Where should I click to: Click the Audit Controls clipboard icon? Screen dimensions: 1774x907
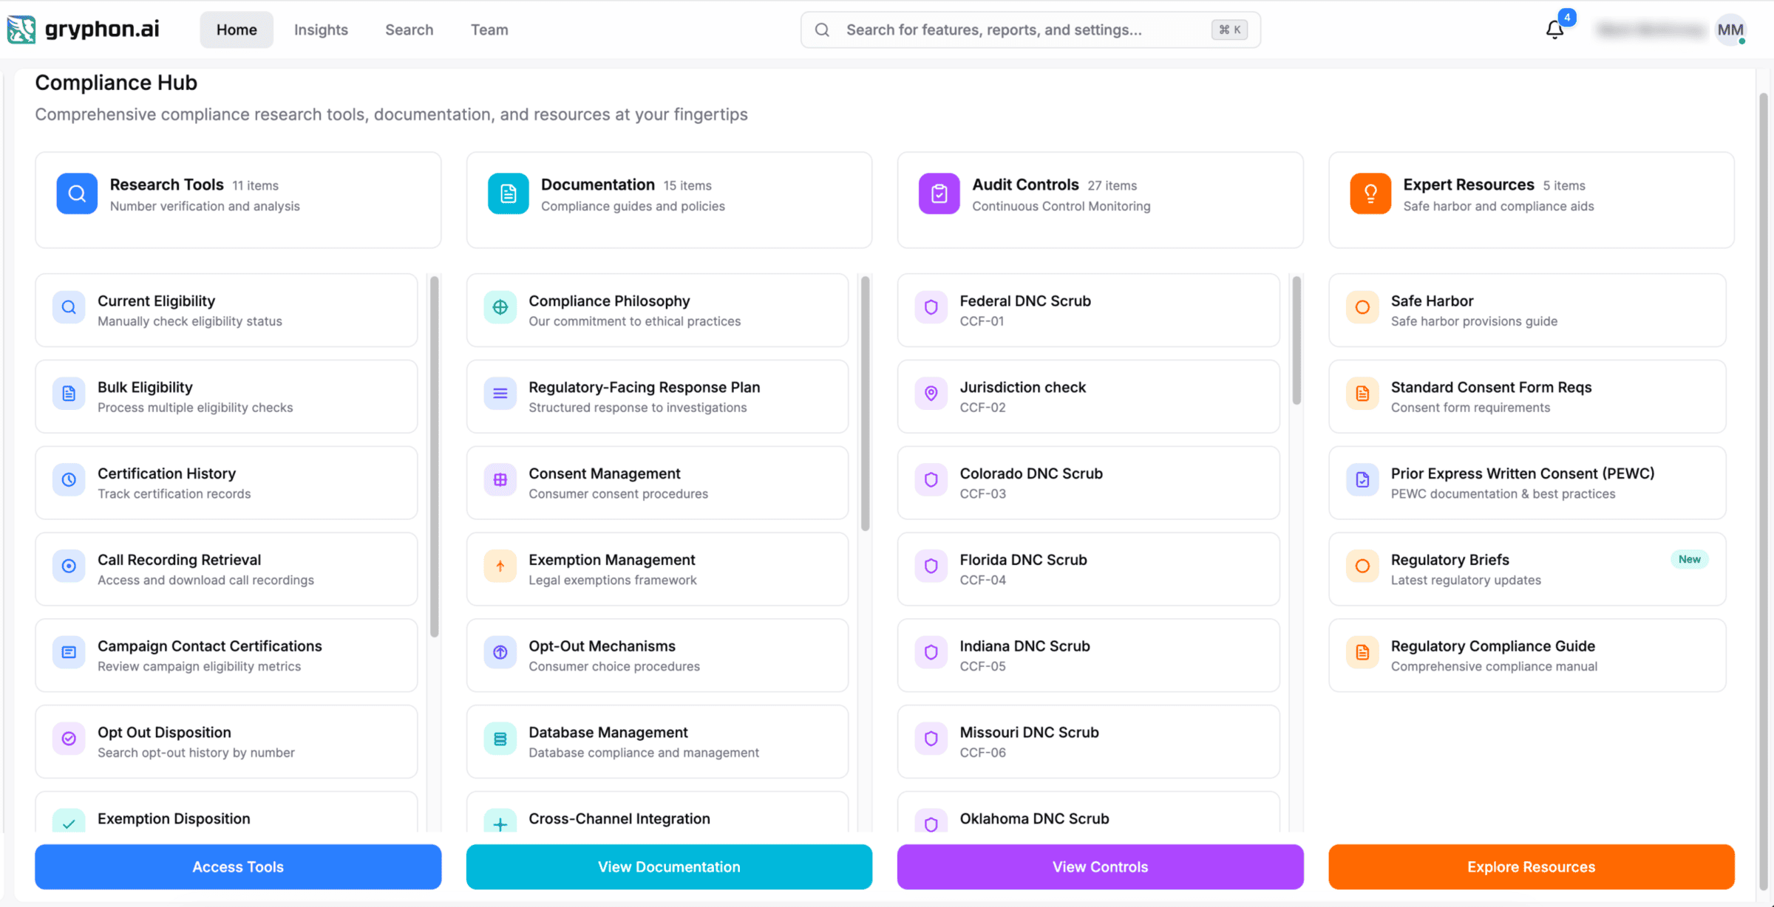point(939,193)
